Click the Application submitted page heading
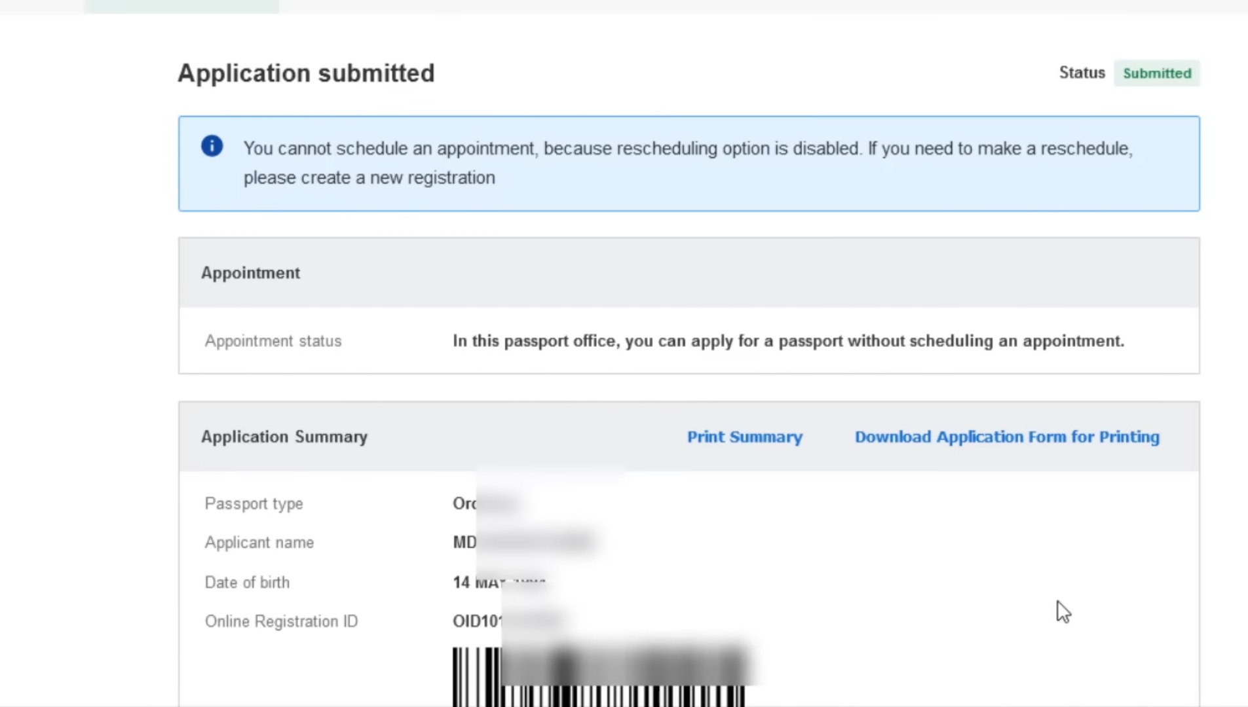This screenshot has width=1248, height=707. 305,73
